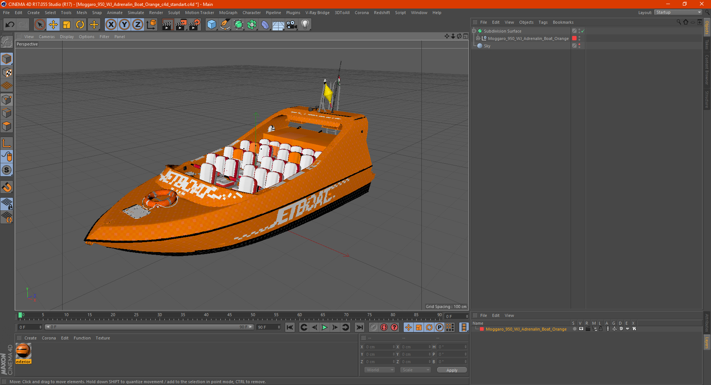The image size is (711, 385).
Task: Switch to Points mode
Action: click(7, 100)
